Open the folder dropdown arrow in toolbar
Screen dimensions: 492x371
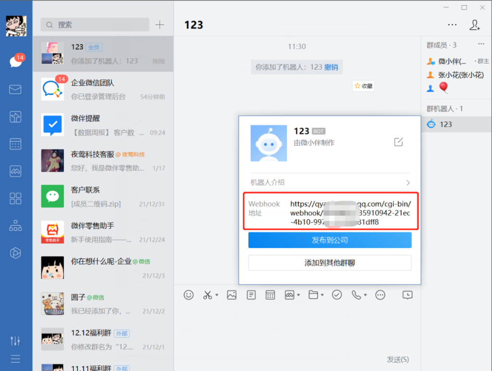point(322,295)
